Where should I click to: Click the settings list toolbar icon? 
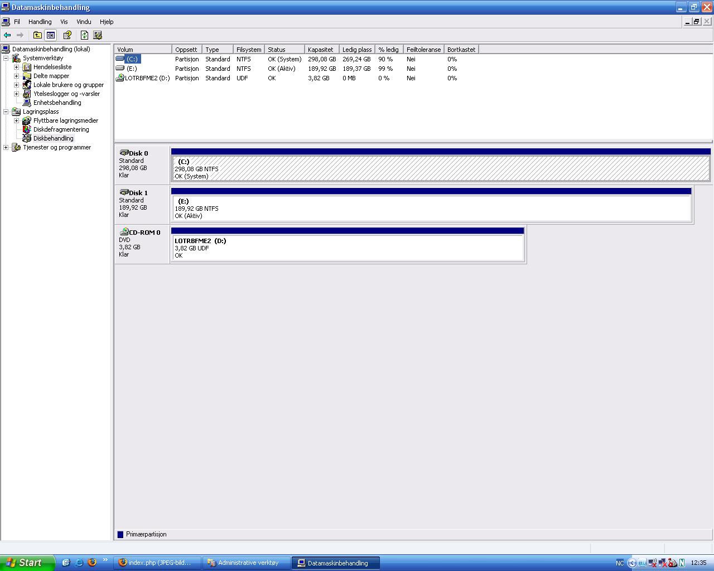tap(98, 35)
